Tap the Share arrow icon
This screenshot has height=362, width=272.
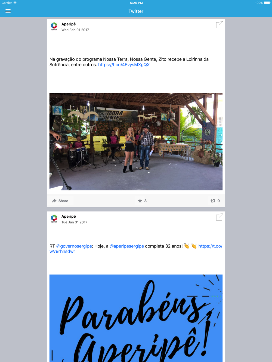[x=54, y=201]
